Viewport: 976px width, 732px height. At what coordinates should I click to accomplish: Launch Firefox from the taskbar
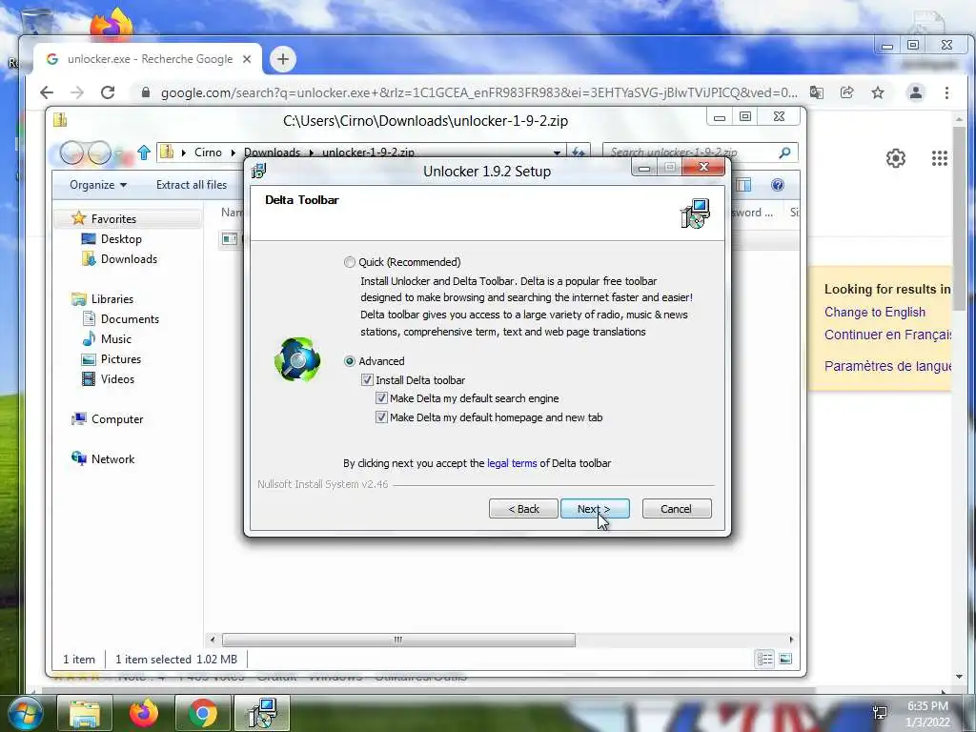144,713
